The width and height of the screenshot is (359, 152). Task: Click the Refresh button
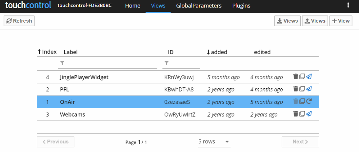click(x=19, y=21)
